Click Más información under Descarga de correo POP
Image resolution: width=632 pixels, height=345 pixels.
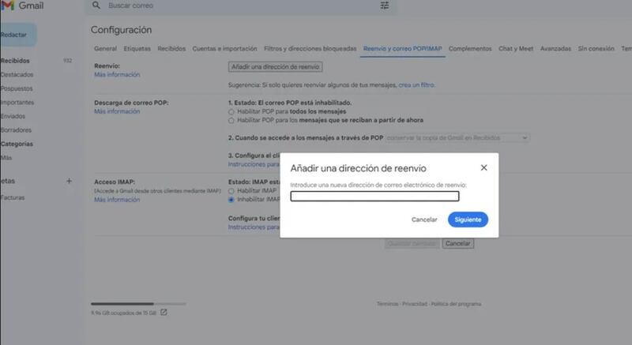(x=117, y=111)
